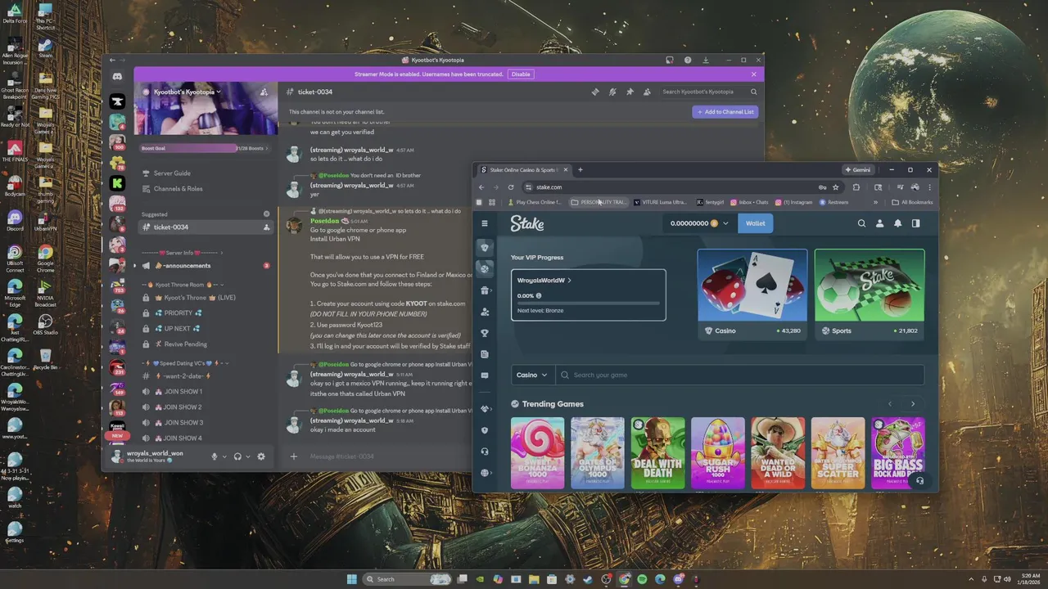Viewport: 1048px width, 589px height.
Task: Open Stake notifications bell
Action: (898, 223)
